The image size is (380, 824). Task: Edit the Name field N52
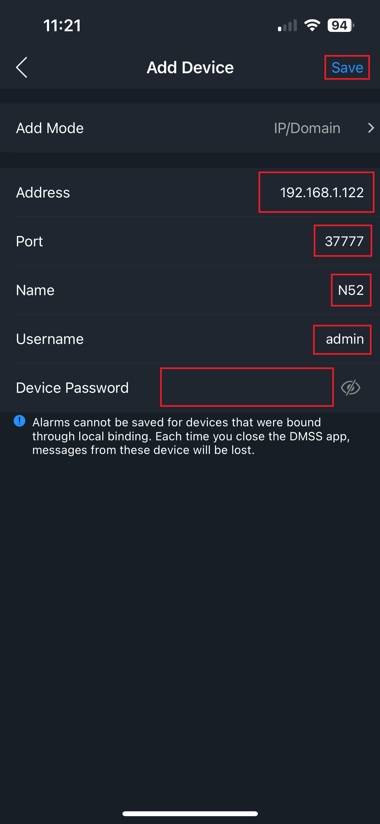[351, 290]
